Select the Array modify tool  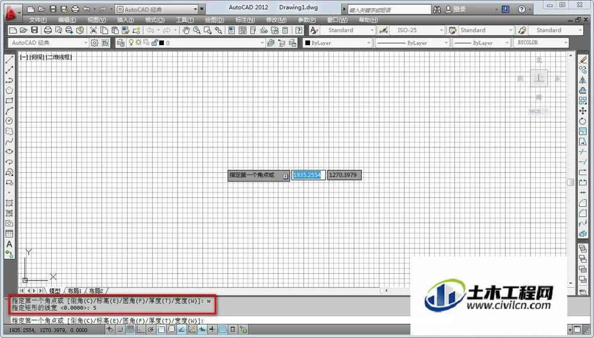tap(583, 100)
